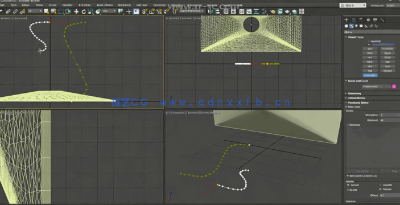Screen dimensions: 400x205
Task: Choose the Rectangular Selection Region icon
Action: click(61, 11)
